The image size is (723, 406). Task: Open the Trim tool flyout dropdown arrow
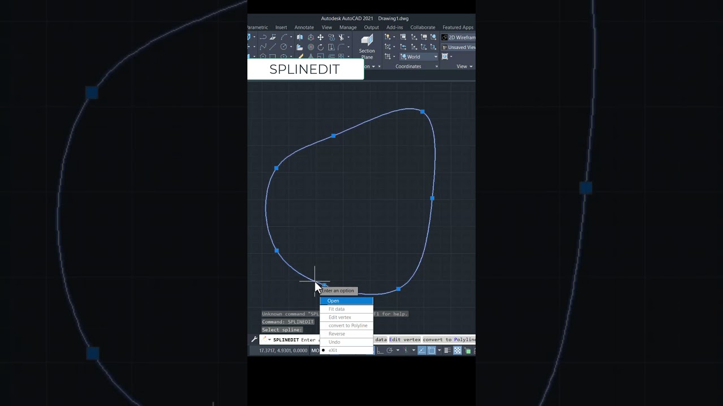pos(349,37)
